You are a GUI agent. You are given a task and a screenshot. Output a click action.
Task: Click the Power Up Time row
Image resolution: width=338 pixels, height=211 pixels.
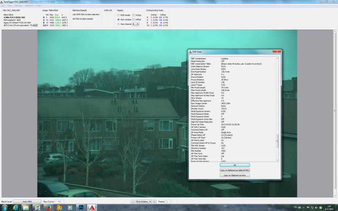point(234,124)
